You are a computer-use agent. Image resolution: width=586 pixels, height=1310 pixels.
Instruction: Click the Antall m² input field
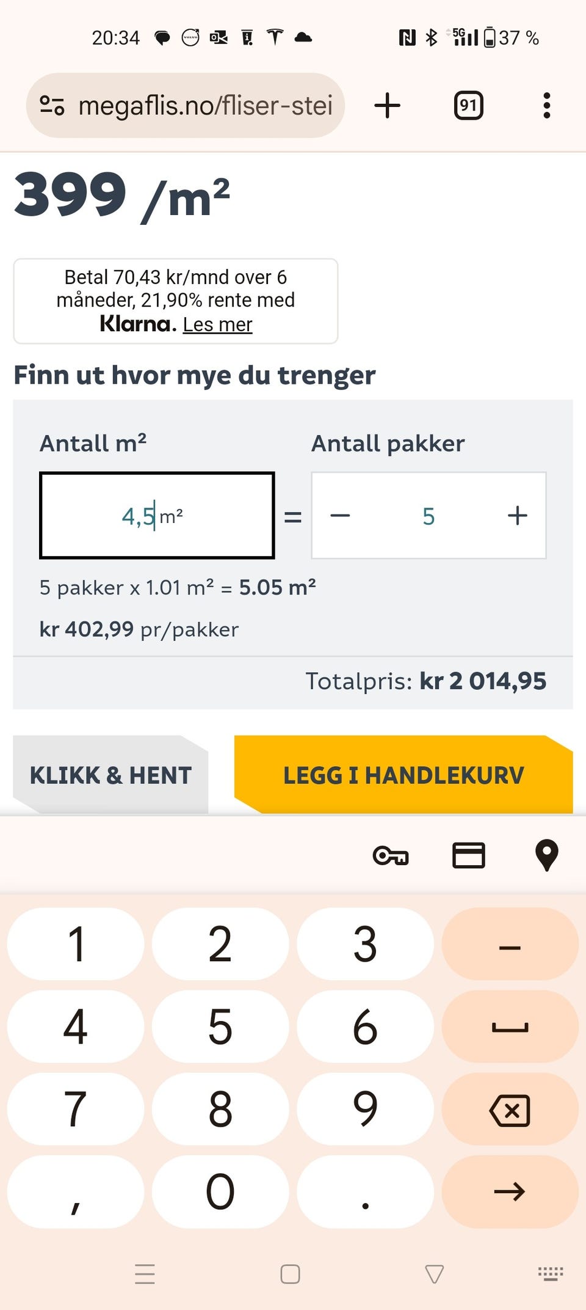pos(156,516)
